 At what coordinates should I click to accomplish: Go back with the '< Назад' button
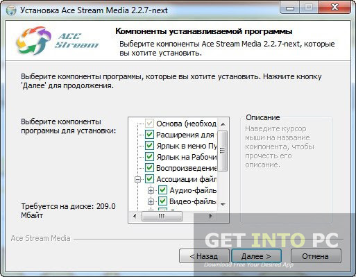pyautogui.click(x=204, y=256)
